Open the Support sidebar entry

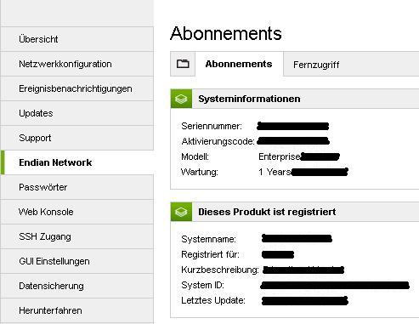point(76,138)
